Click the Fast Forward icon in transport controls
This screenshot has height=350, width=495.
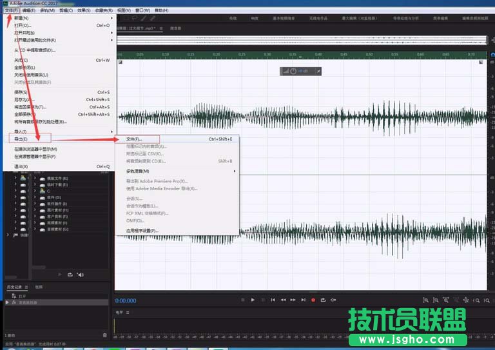(x=293, y=300)
